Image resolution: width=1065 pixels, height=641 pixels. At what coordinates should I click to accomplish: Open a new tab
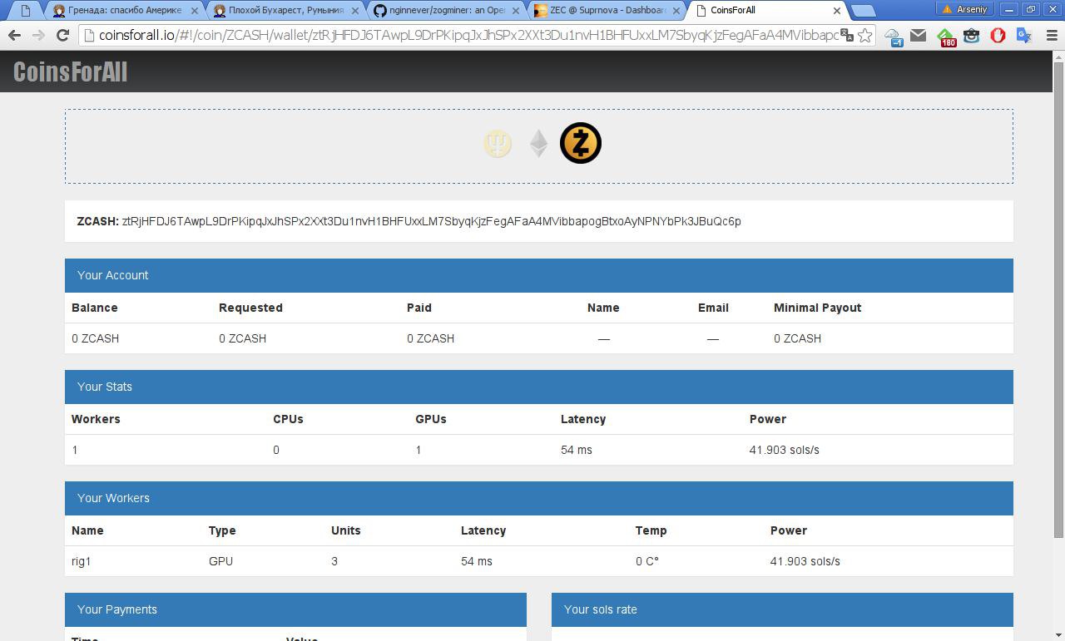click(863, 11)
